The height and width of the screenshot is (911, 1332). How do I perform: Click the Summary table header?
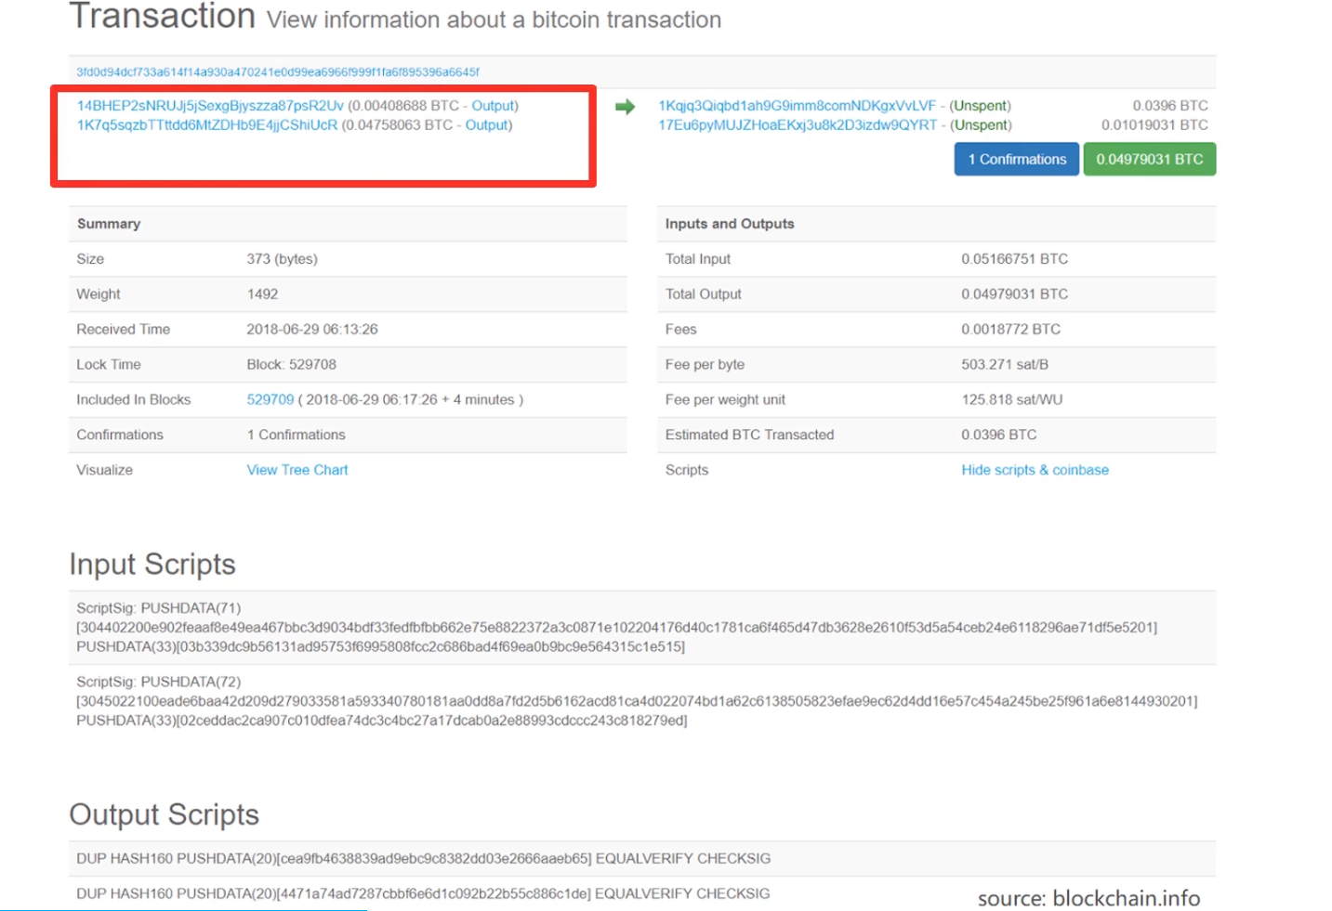348,224
